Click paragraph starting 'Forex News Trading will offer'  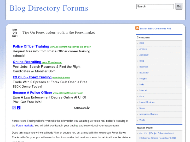click(x=70, y=123)
